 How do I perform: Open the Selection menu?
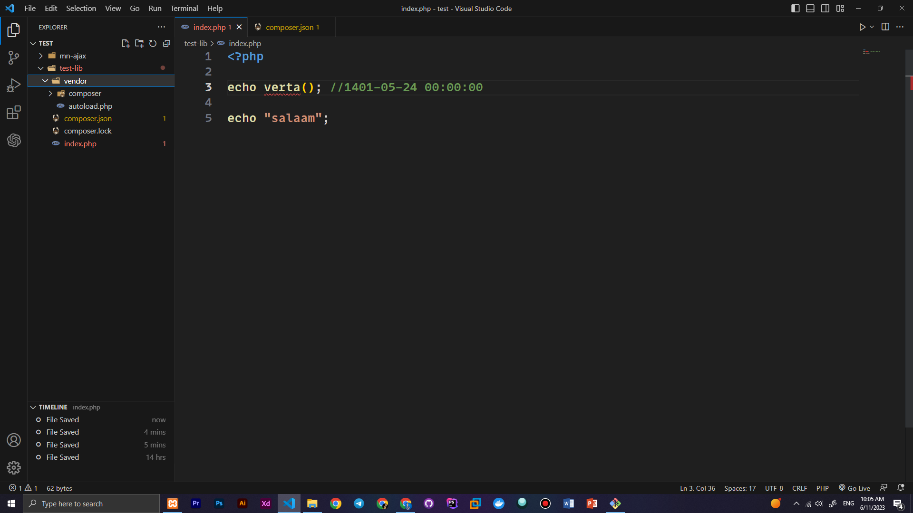[81, 9]
